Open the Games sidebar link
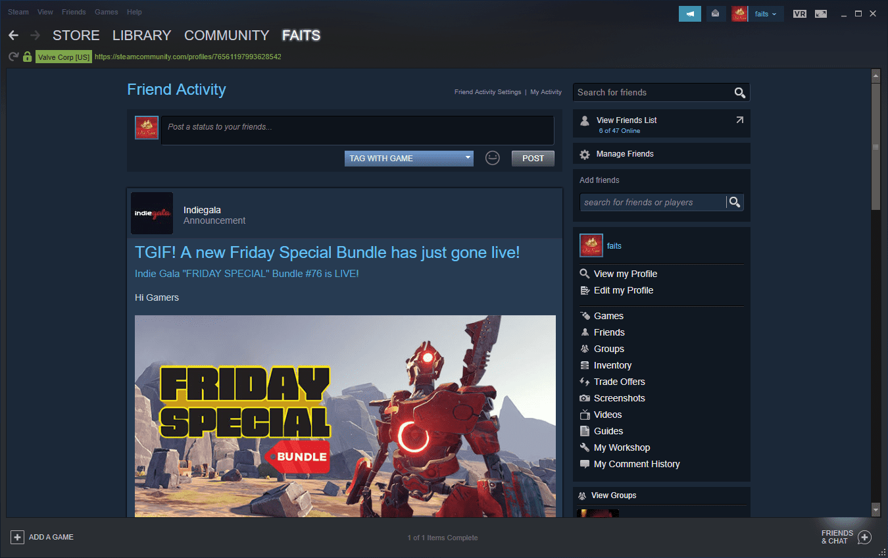888x558 pixels. (608, 316)
